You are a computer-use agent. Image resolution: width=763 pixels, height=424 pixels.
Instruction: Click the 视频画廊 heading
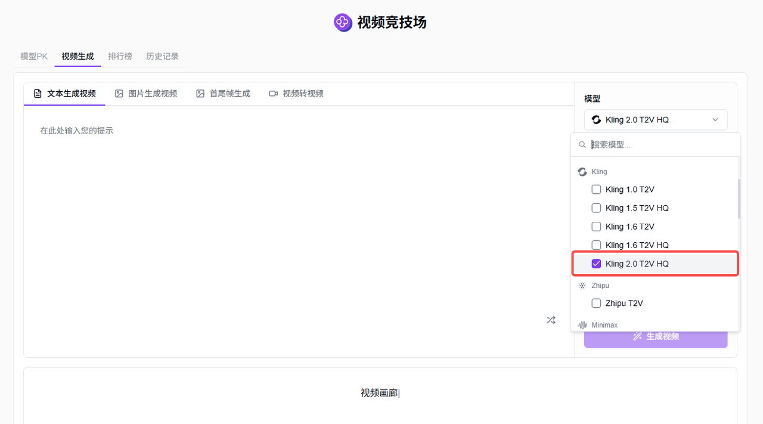[x=379, y=393]
